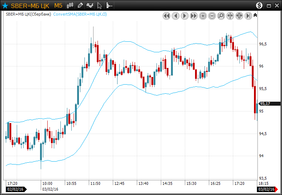Open the candlestick chart type selector
The height and width of the screenshot is (195, 282).
pos(70,5)
